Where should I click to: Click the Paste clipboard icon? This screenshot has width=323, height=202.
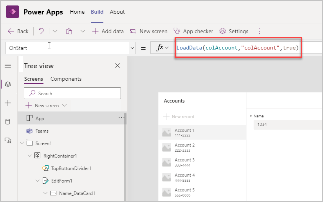coord(69,31)
